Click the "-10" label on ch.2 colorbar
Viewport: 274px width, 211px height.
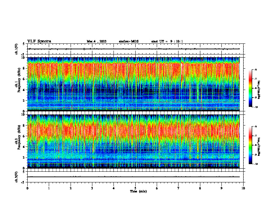point(256,164)
